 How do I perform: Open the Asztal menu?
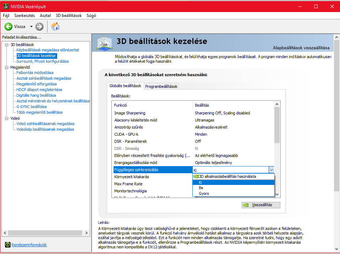coord(45,16)
